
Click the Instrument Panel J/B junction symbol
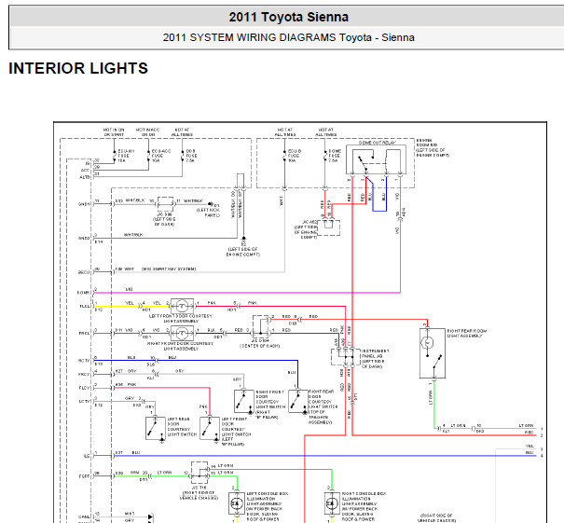click(345, 357)
